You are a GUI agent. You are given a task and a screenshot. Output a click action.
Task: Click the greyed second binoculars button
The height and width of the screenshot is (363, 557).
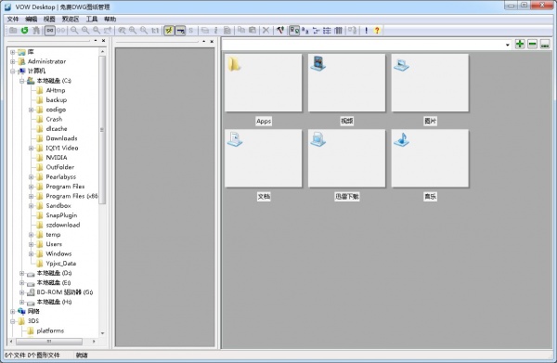pos(61,31)
